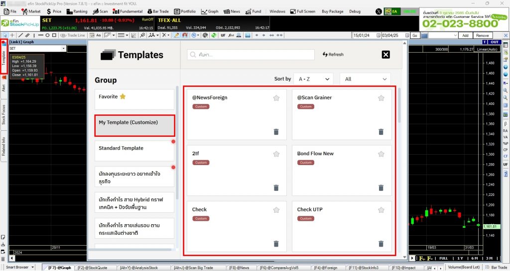Click the blue plus icon on right sidebar
Viewport: 510px width, 271px height.
pyautogui.click(x=506, y=67)
